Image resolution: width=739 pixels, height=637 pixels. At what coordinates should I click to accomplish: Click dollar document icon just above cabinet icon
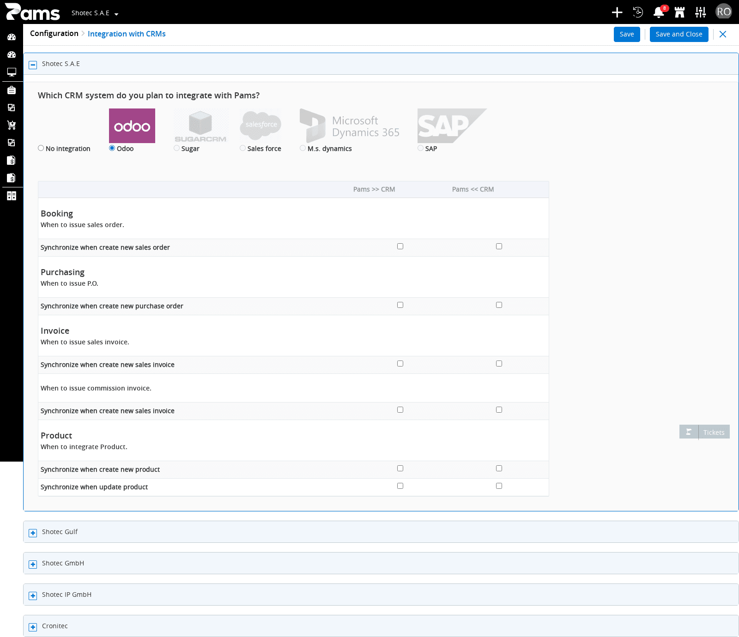tap(12, 178)
